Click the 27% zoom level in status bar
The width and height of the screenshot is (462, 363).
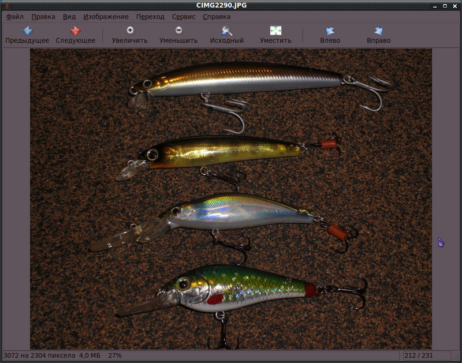pos(115,355)
